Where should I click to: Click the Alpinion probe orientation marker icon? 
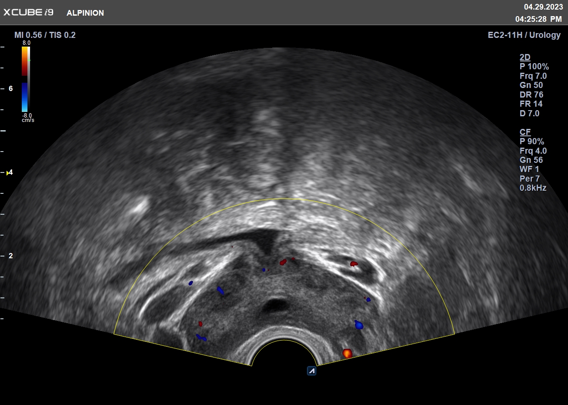click(x=311, y=371)
